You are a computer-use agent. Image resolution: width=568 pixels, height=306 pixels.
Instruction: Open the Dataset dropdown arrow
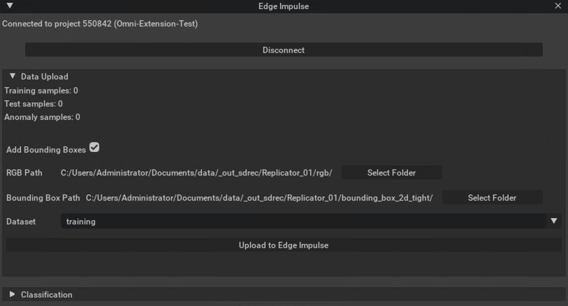(554, 221)
